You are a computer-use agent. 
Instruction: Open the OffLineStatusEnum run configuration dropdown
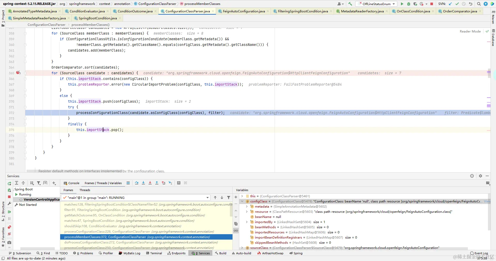376,4
